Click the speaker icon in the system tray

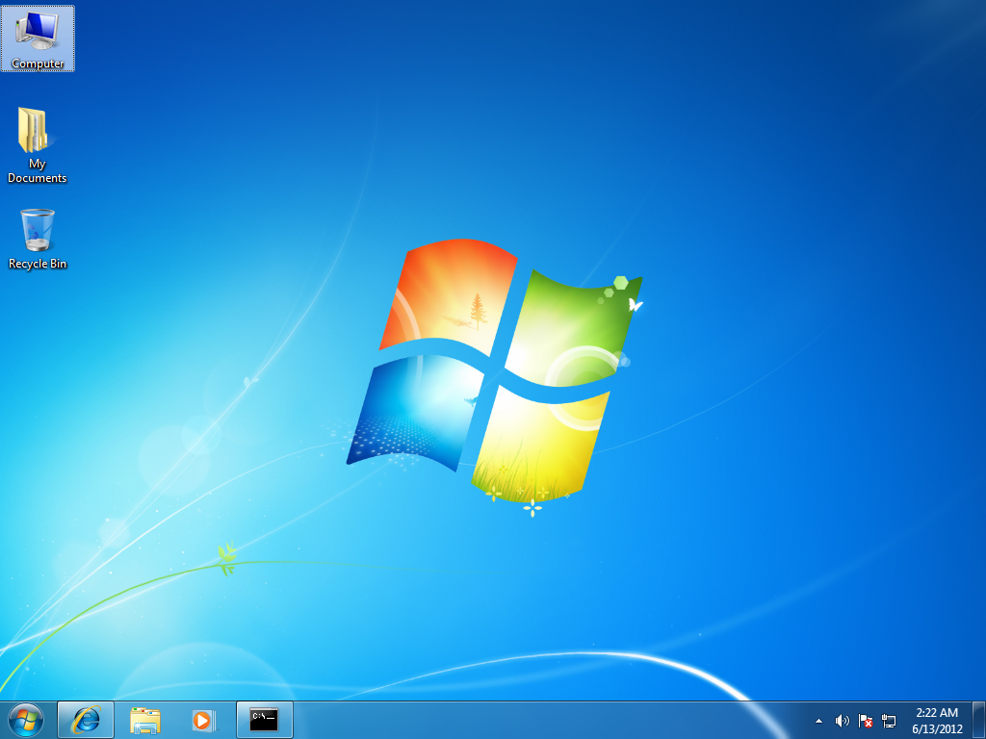click(842, 720)
